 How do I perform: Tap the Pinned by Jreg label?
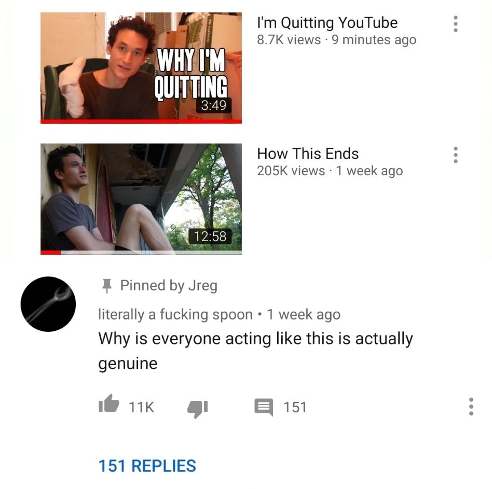169,286
